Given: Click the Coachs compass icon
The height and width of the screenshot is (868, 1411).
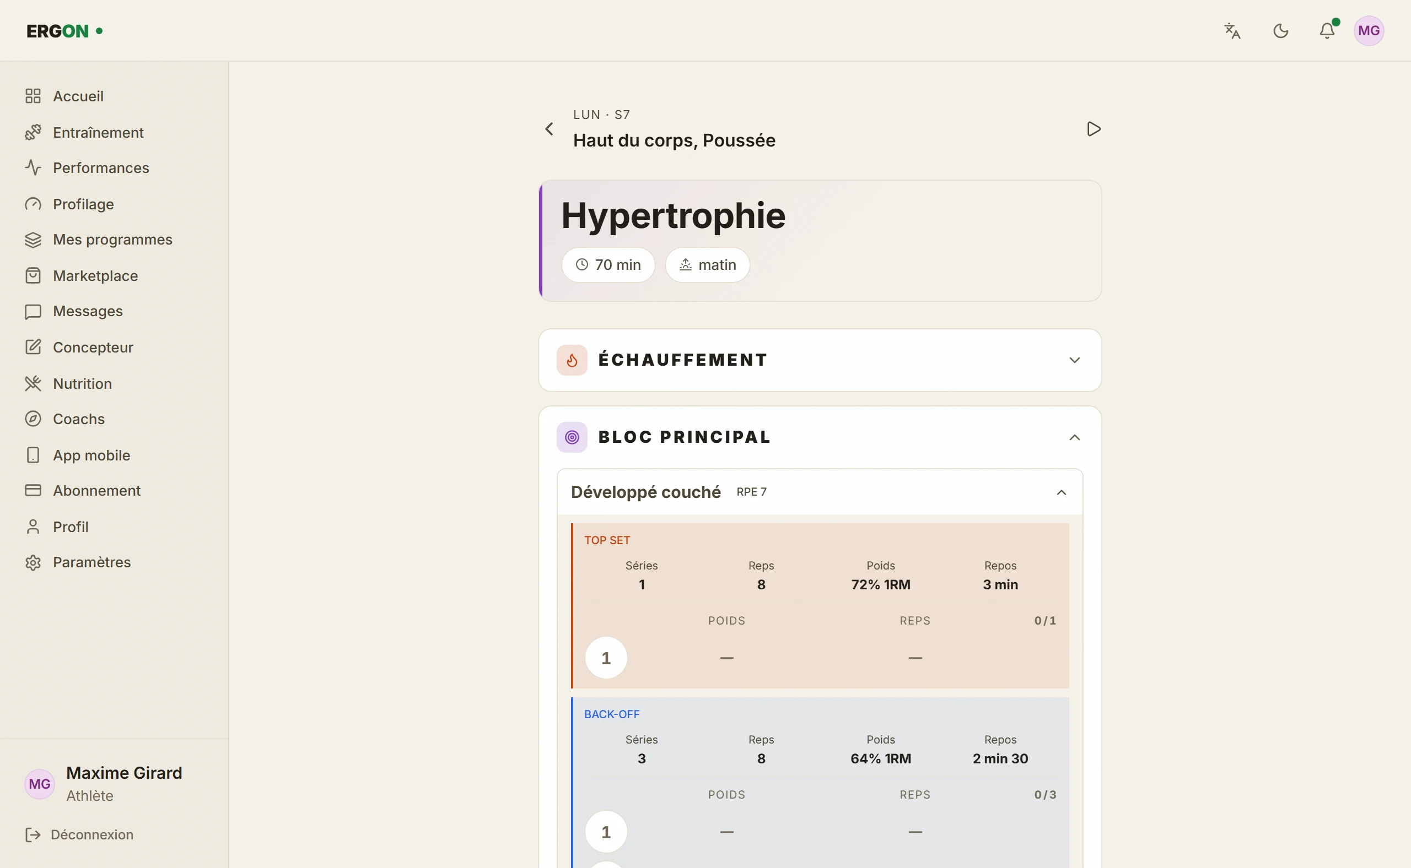Looking at the screenshot, I should [x=33, y=419].
